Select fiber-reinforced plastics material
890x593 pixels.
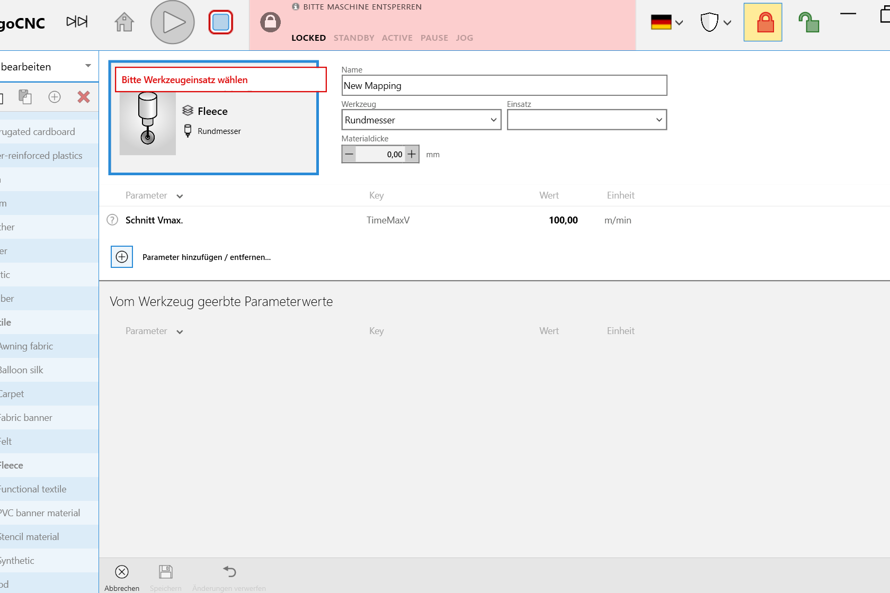tap(49, 156)
